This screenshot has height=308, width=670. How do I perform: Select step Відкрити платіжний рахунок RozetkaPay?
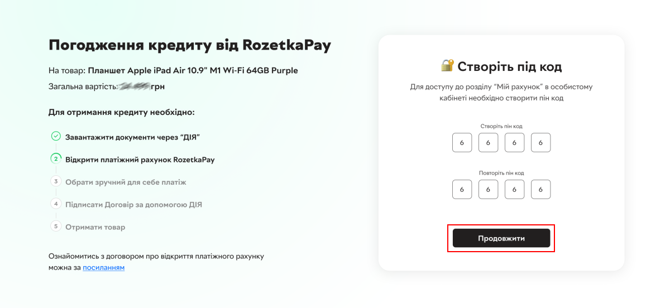[140, 160]
